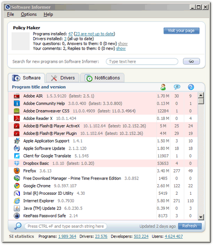Click the Software Informer title bar icon
This screenshot has height=245, width=213.
[x=7, y=7]
